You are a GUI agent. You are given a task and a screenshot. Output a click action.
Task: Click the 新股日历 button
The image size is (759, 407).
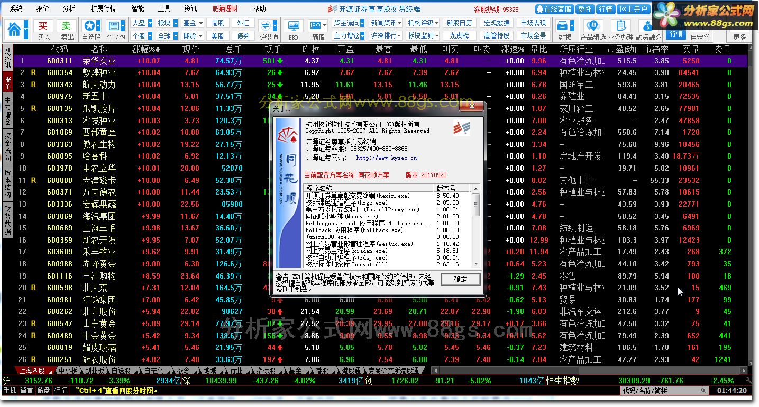[x=459, y=23]
